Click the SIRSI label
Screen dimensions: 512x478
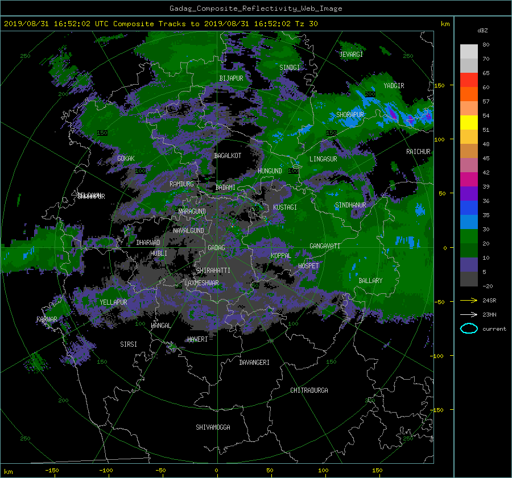pyautogui.click(x=129, y=344)
